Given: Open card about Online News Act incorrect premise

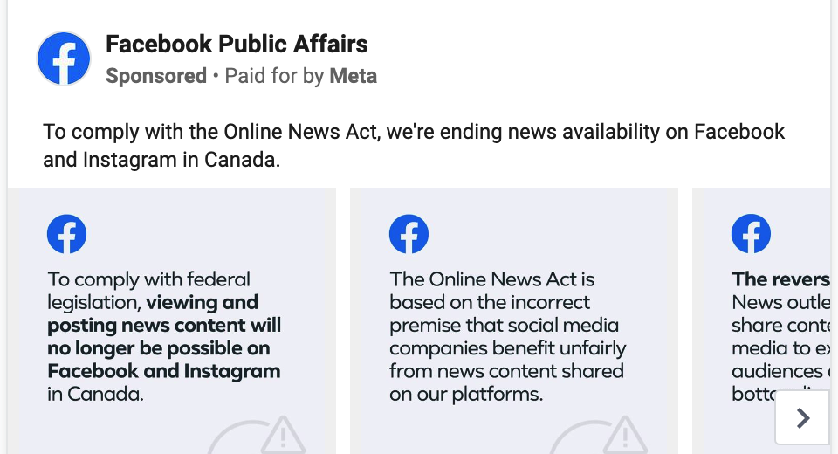Looking at the screenshot, I should [x=514, y=320].
